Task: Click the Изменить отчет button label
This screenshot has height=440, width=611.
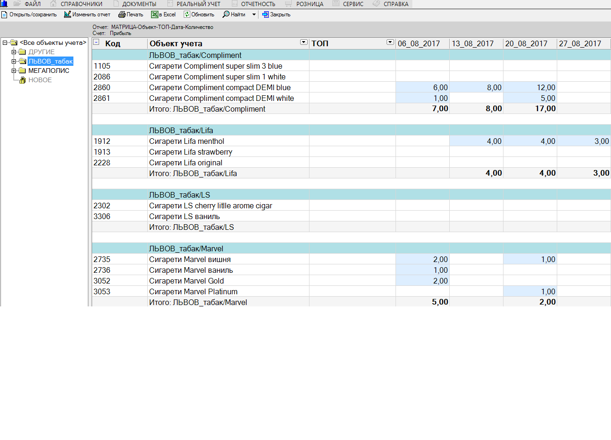Action: (91, 14)
